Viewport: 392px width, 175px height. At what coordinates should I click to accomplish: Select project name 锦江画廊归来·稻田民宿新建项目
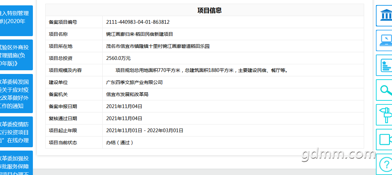140,34
